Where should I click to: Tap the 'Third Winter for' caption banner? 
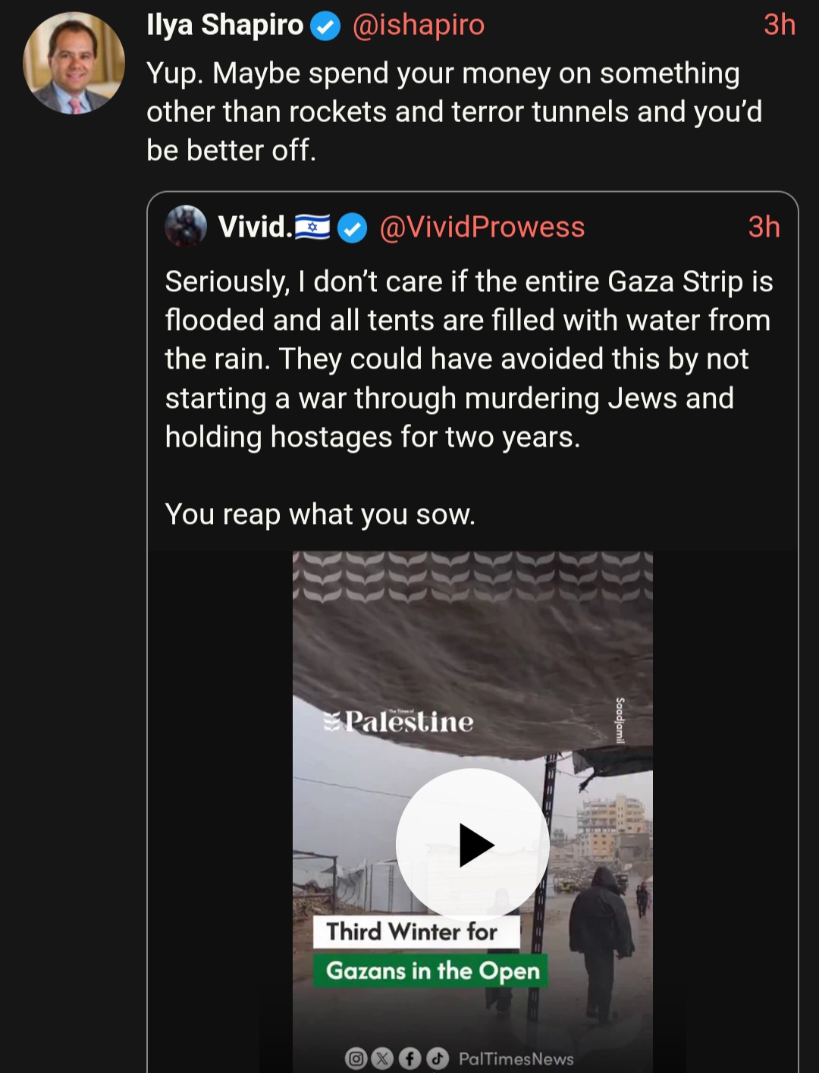click(x=416, y=931)
